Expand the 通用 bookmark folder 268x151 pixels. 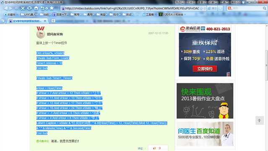pos(88,15)
